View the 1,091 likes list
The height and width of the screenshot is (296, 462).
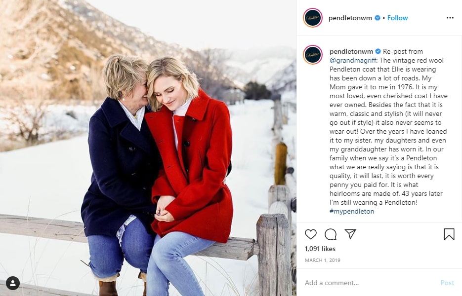click(x=320, y=249)
